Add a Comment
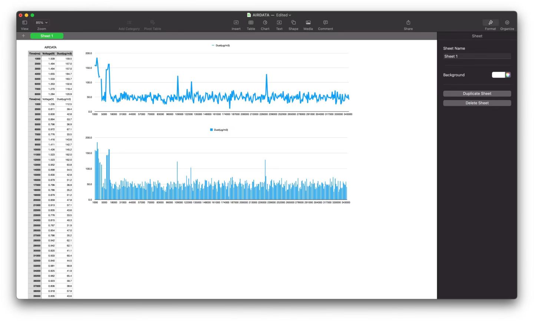 (x=325, y=23)
